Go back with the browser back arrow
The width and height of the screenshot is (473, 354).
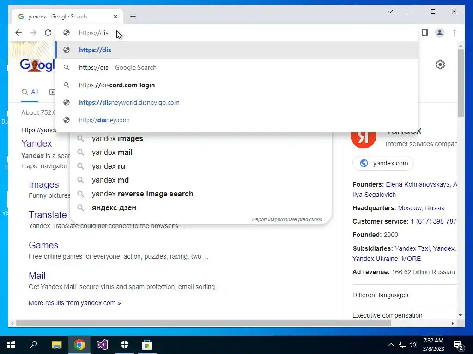pyautogui.click(x=18, y=33)
